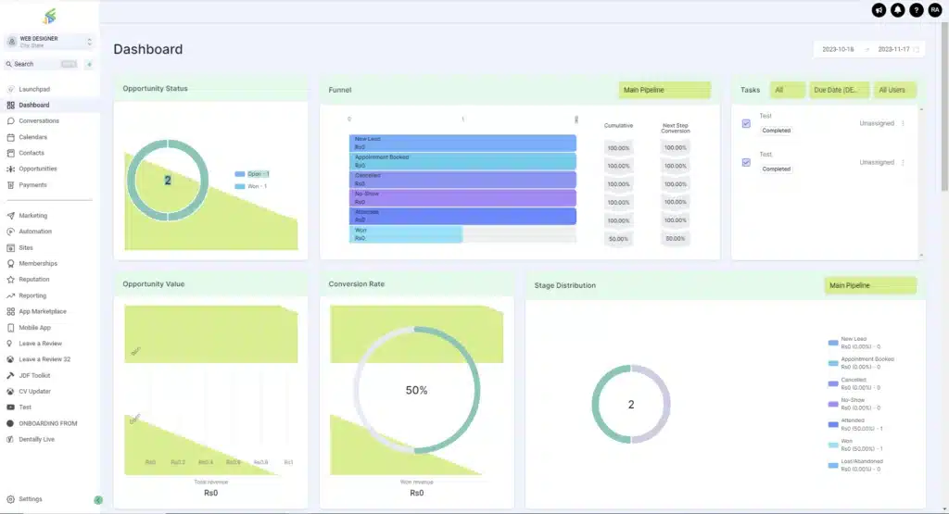Viewport: 949px width, 514px height.
Task: Open the Tasks All status dropdown
Action: (x=788, y=90)
